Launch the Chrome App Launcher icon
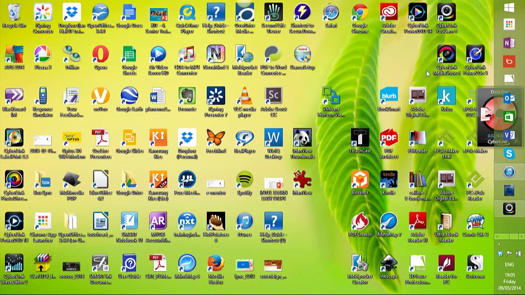This screenshot has width=525, height=295. 43,221
